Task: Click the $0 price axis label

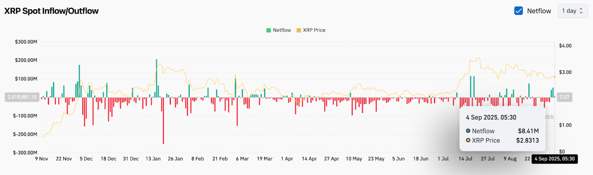Action: 562,151
